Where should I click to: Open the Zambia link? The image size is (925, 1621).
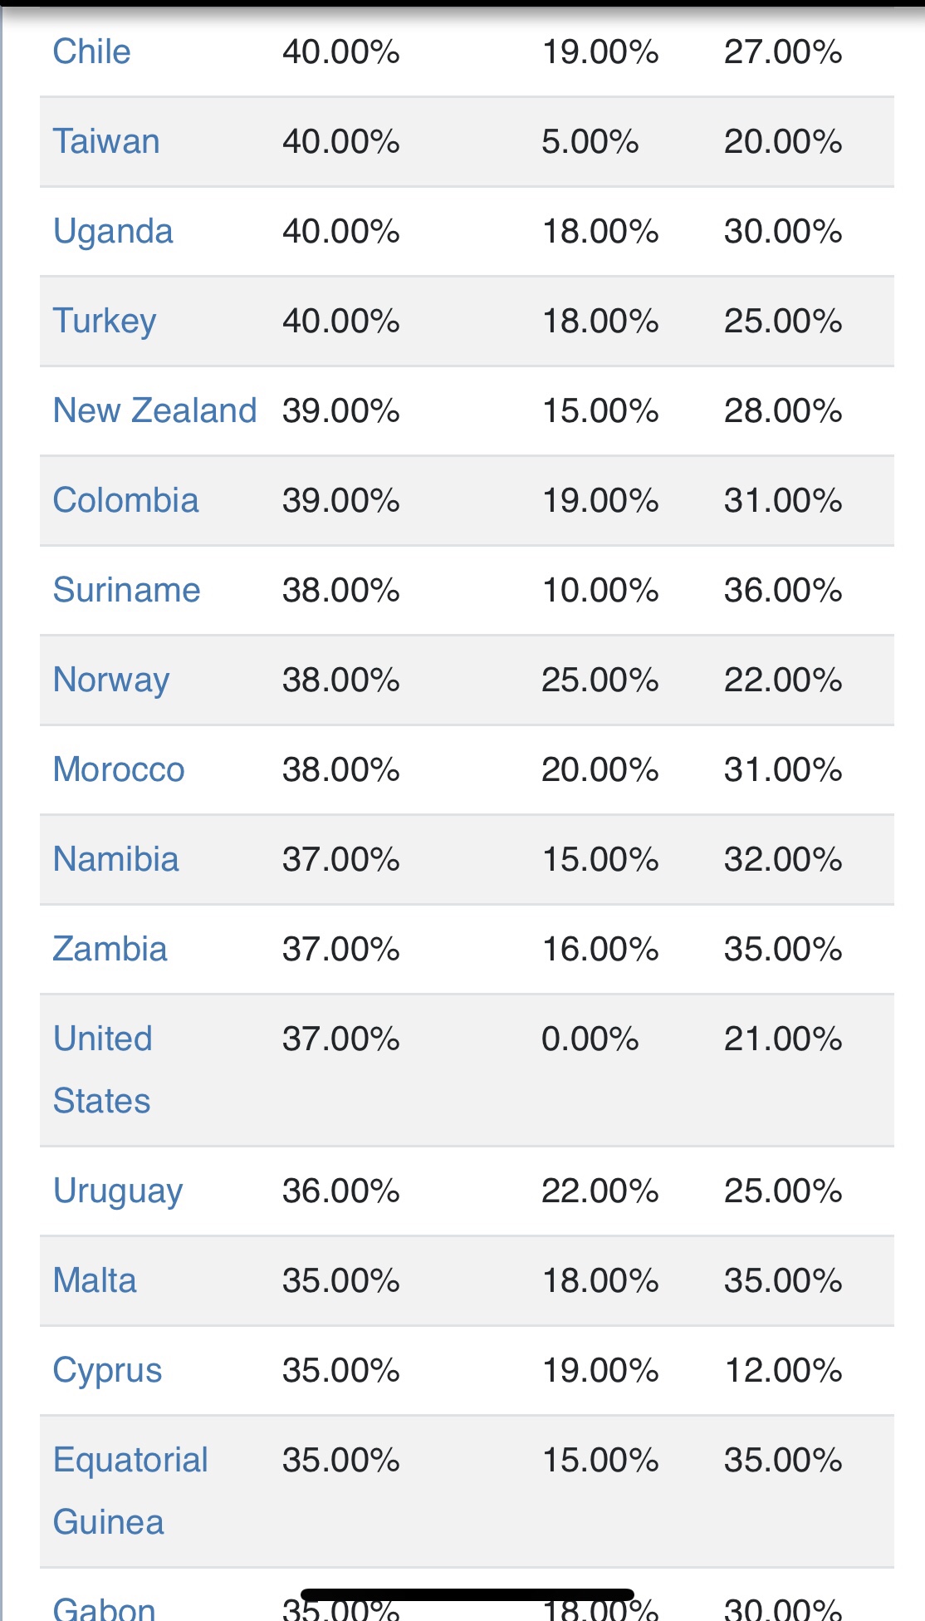coord(110,949)
